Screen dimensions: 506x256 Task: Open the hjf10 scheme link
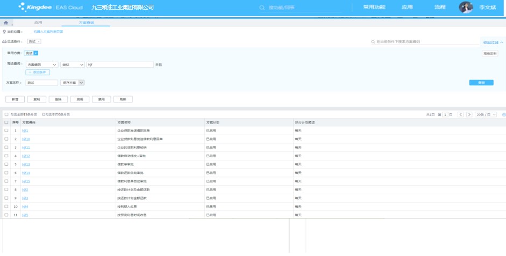click(26, 139)
